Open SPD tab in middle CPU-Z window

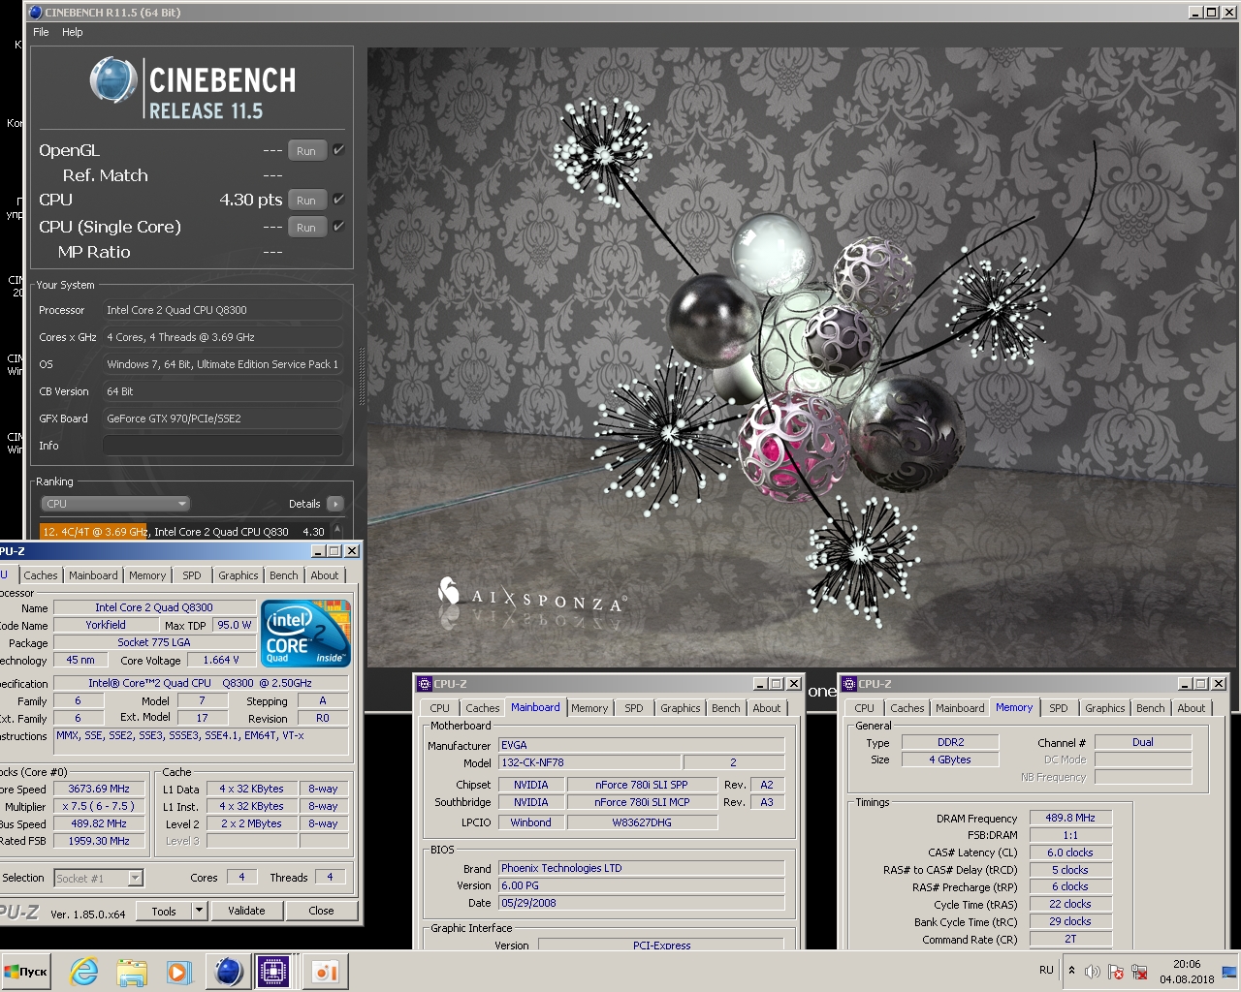tap(634, 708)
